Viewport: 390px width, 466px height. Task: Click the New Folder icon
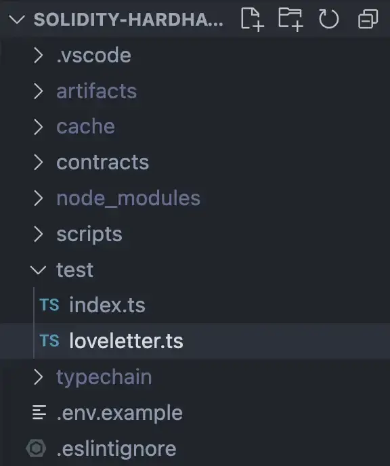click(x=290, y=20)
